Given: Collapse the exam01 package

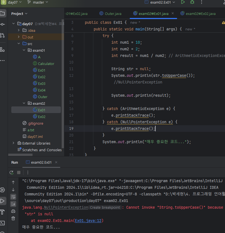Looking at the screenshot, I should pyautogui.click(x=24, y=50).
